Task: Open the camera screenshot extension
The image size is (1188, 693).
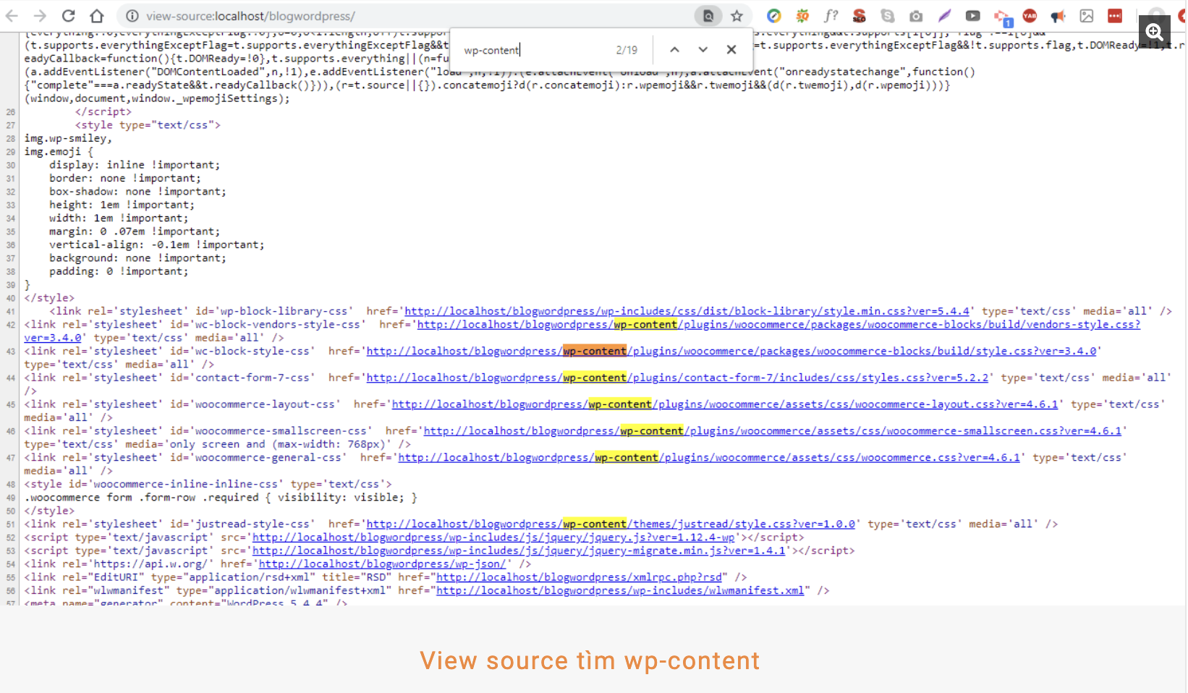Action: pyautogui.click(x=916, y=16)
